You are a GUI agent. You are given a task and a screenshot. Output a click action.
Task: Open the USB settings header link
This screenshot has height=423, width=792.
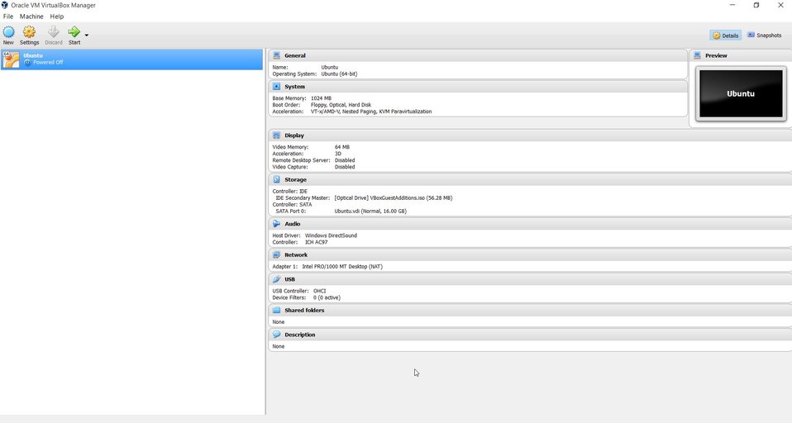coord(289,279)
